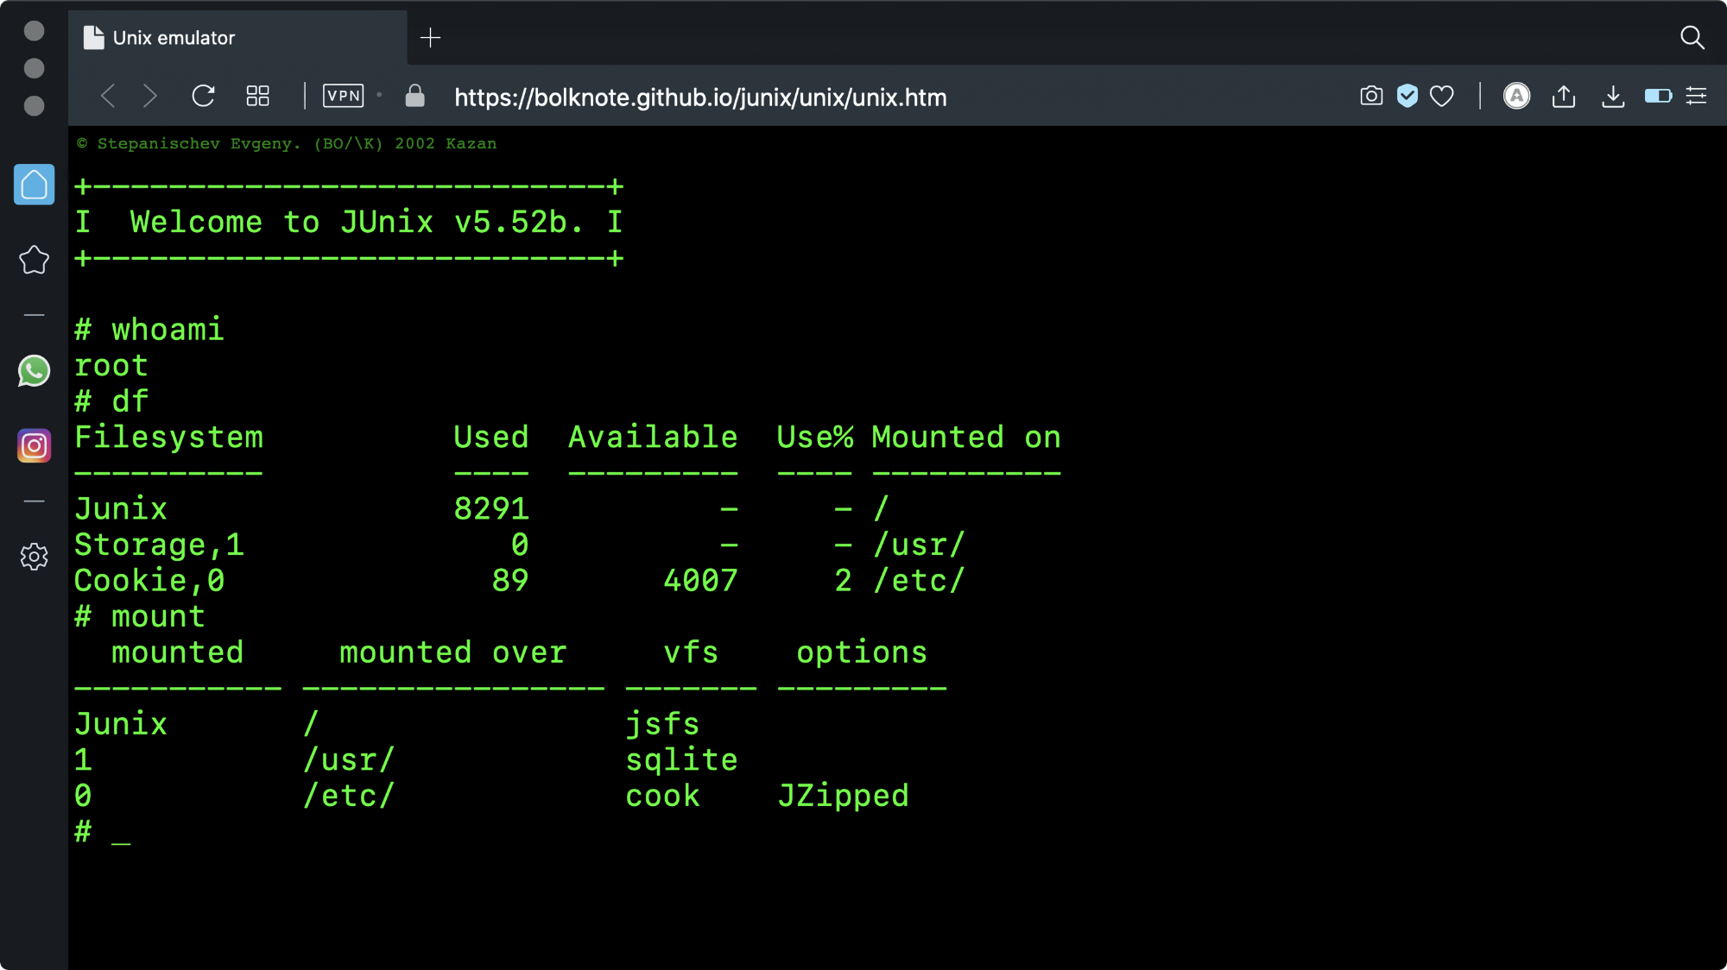
Task: Share the page with share icon
Action: pos(1564,96)
